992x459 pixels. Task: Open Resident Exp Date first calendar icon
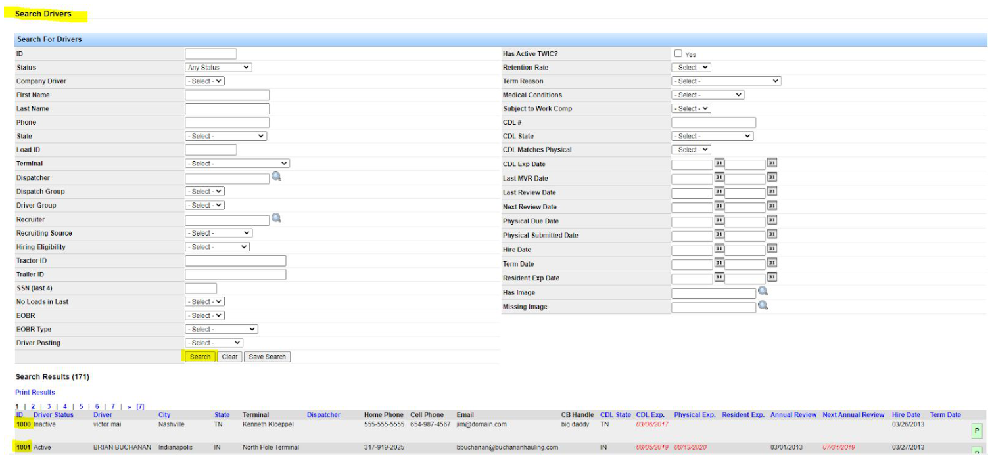pos(719,277)
